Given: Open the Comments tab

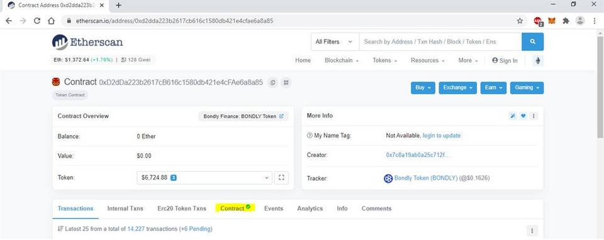Looking at the screenshot, I should (x=376, y=209).
